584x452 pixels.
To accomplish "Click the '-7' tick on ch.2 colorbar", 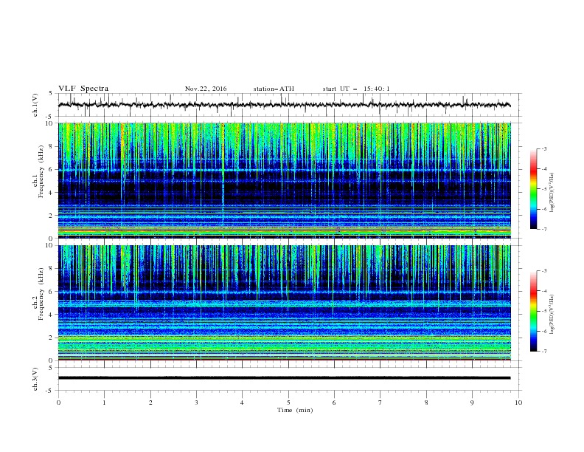I will pos(543,352).
